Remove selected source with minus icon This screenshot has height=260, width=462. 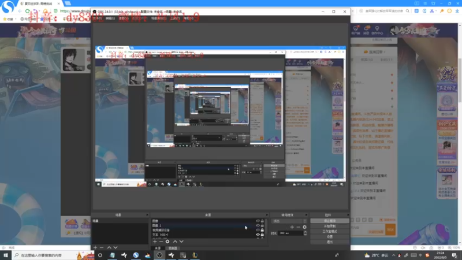pos(161,242)
